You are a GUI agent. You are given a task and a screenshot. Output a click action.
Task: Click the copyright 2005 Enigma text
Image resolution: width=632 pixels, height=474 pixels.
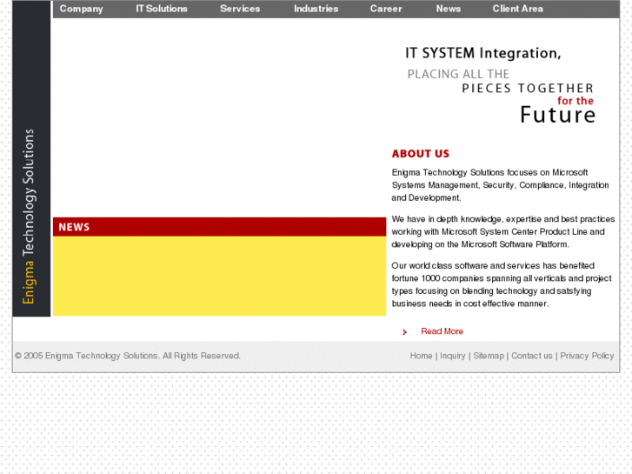[x=128, y=356]
